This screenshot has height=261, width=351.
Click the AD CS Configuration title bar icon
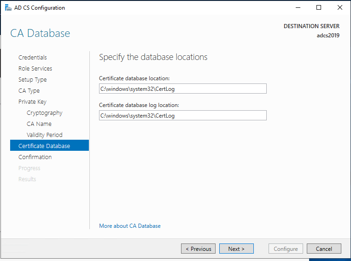point(6,8)
